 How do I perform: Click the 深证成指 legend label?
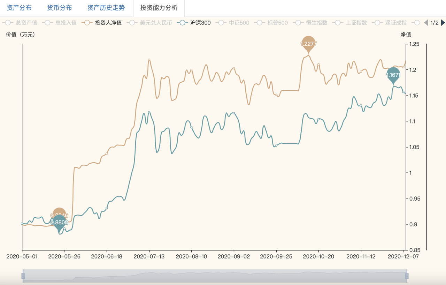[396, 23]
